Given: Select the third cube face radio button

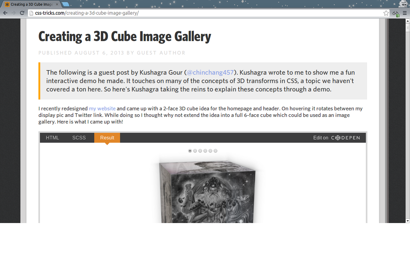Looking at the screenshot, I should tap(200, 151).
